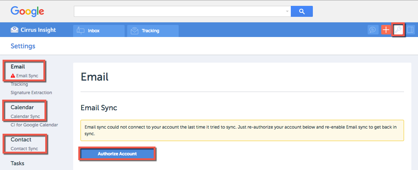The width and height of the screenshot is (418, 170).
Task: Toggle the sidebar panel icon
Action: pos(411,30)
